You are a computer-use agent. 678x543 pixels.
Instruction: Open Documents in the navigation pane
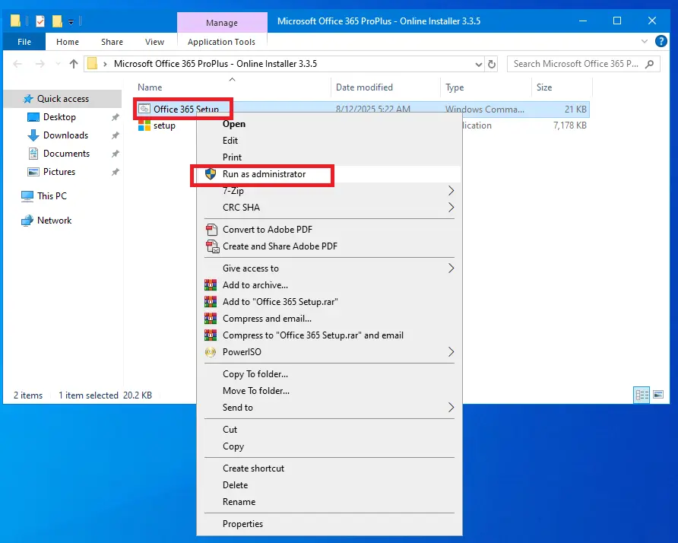pos(66,153)
